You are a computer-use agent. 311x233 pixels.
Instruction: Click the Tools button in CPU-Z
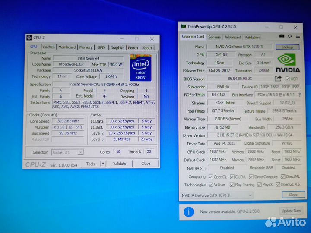(90, 164)
